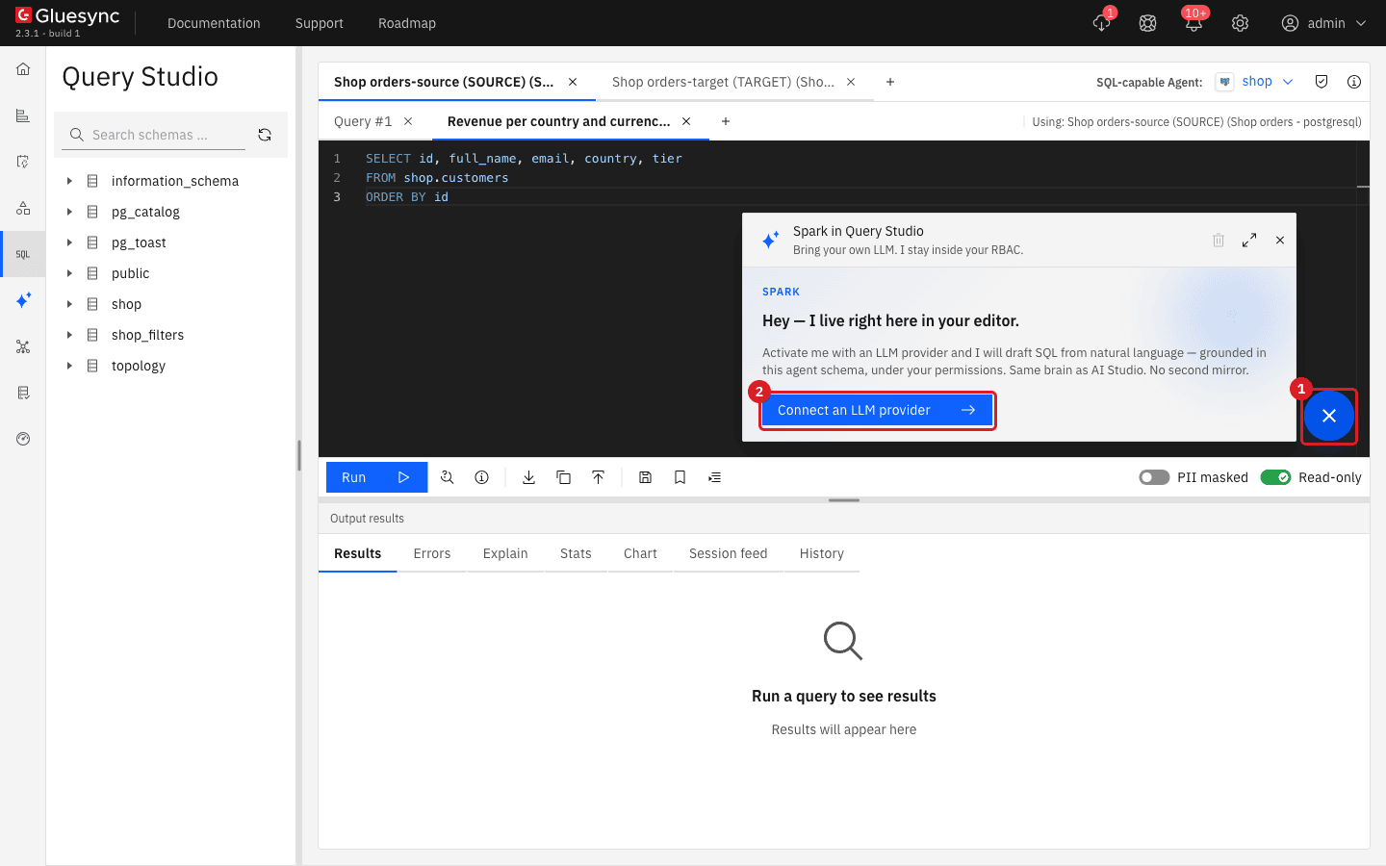Screen dimensions: 1386x866
Task: Switch to the Errors output tab
Action: [432, 553]
